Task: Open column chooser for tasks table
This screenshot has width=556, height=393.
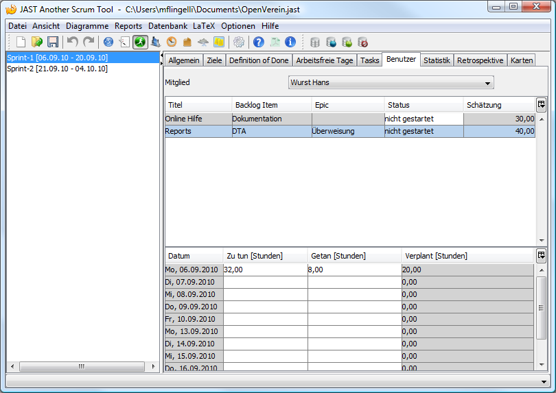Action: coord(541,104)
